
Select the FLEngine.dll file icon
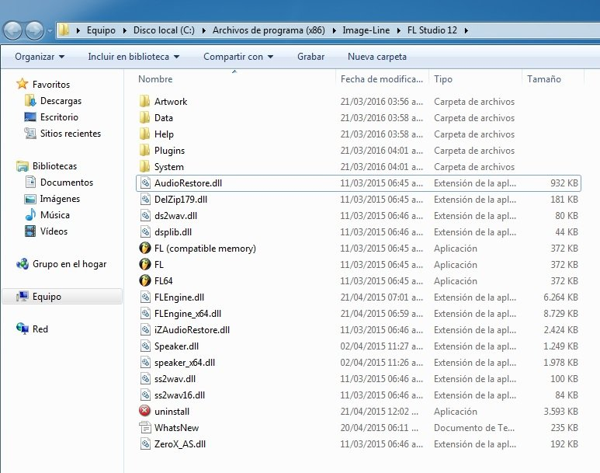coord(144,297)
